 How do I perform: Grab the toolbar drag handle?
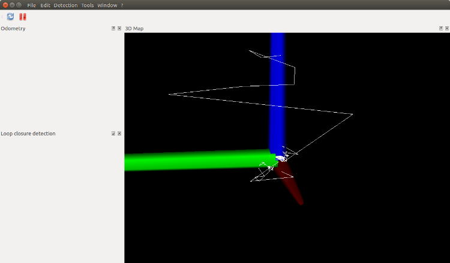pyautogui.click(x=2, y=17)
